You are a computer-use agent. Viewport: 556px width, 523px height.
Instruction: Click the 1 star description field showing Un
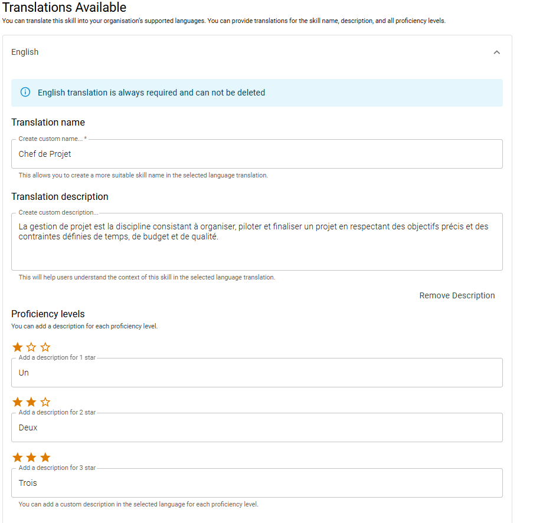click(257, 373)
